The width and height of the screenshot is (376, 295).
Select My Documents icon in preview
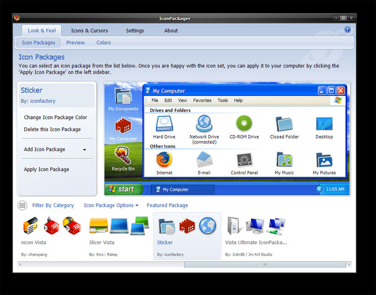123,96
